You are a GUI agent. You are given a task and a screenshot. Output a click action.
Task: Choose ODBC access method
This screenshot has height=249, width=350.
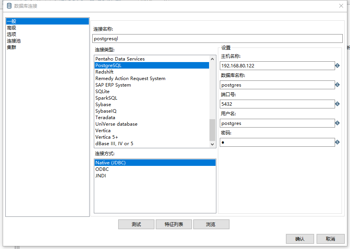[155, 169]
